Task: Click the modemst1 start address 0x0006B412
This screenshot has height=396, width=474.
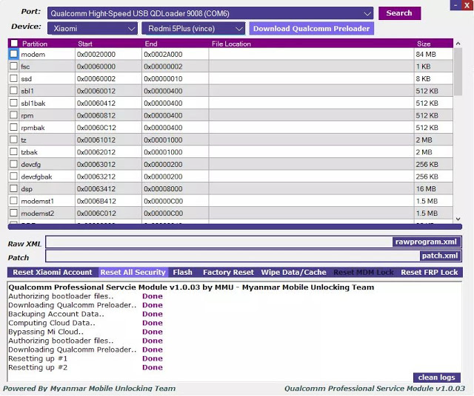Action: click(96, 201)
